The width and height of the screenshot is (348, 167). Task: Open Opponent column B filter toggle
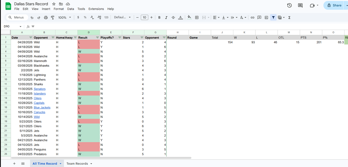click(53, 38)
